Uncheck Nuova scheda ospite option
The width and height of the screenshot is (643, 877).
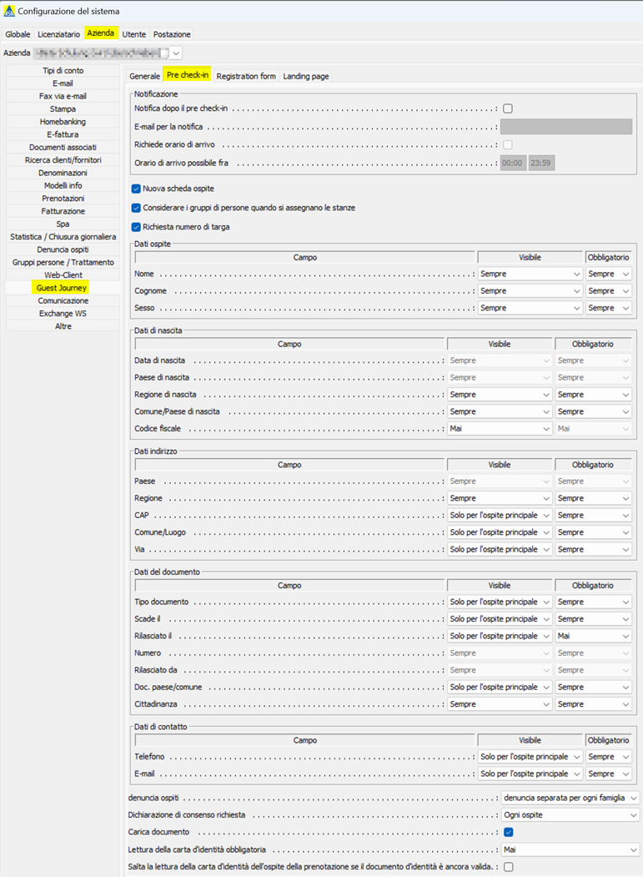(136, 189)
